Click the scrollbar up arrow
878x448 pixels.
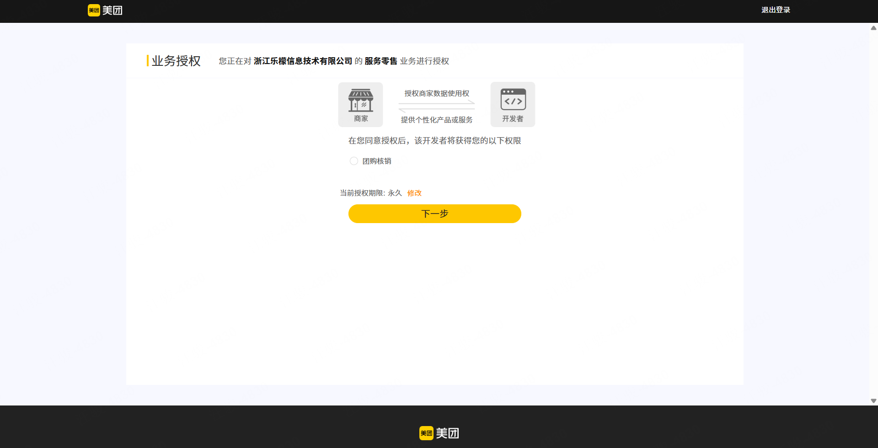(873, 28)
